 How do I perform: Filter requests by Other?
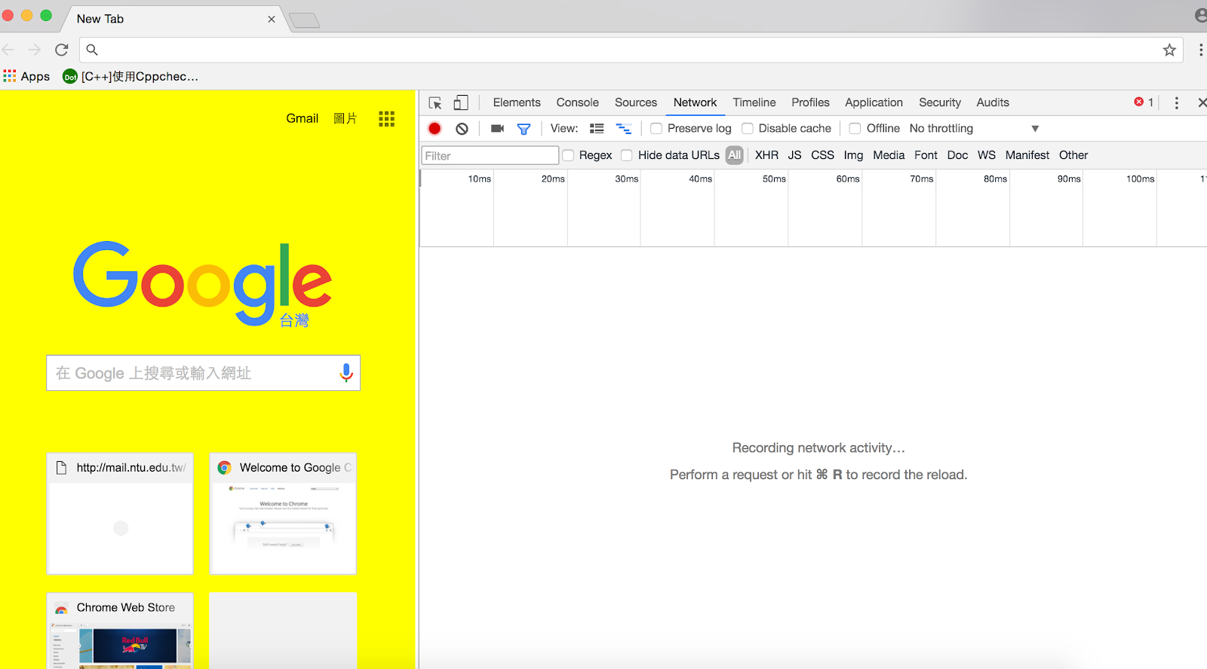pyautogui.click(x=1073, y=155)
